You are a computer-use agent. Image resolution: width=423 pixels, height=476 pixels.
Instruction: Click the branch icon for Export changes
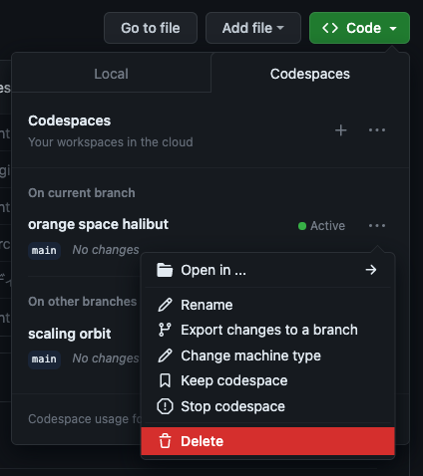tap(165, 330)
